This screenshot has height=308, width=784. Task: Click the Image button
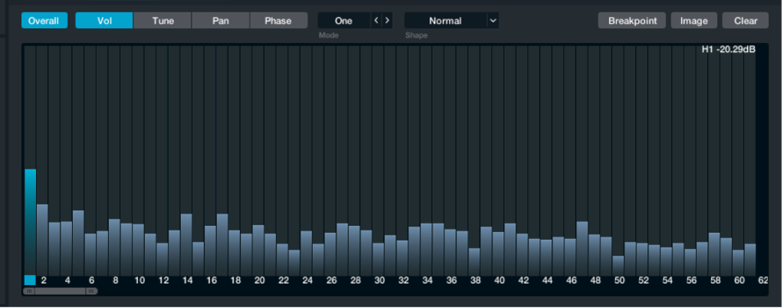click(x=693, y=21)
